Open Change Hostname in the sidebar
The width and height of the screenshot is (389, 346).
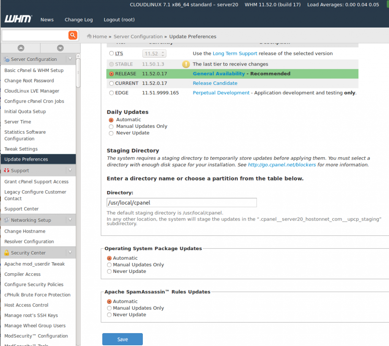25,231
